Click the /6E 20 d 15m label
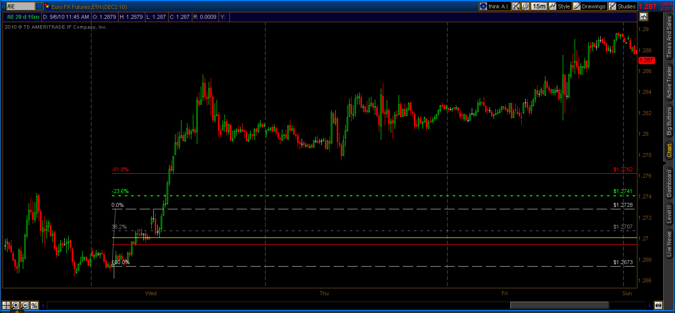675x313 pixels. pyautogui.click(x=23, y=17)
